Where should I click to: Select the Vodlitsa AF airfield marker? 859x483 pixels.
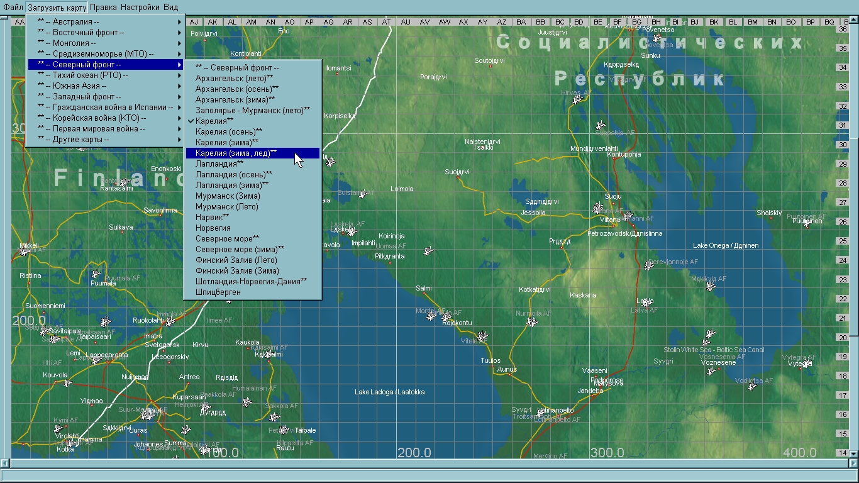(753, 386)
